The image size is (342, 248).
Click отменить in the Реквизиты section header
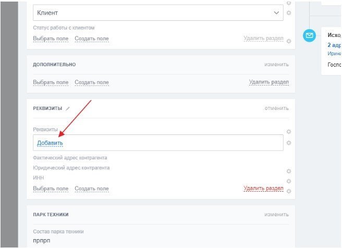(276, 108)
